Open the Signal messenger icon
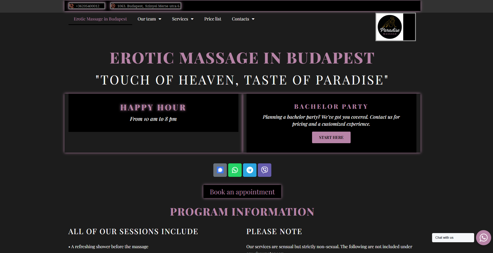 coord(220,170)
